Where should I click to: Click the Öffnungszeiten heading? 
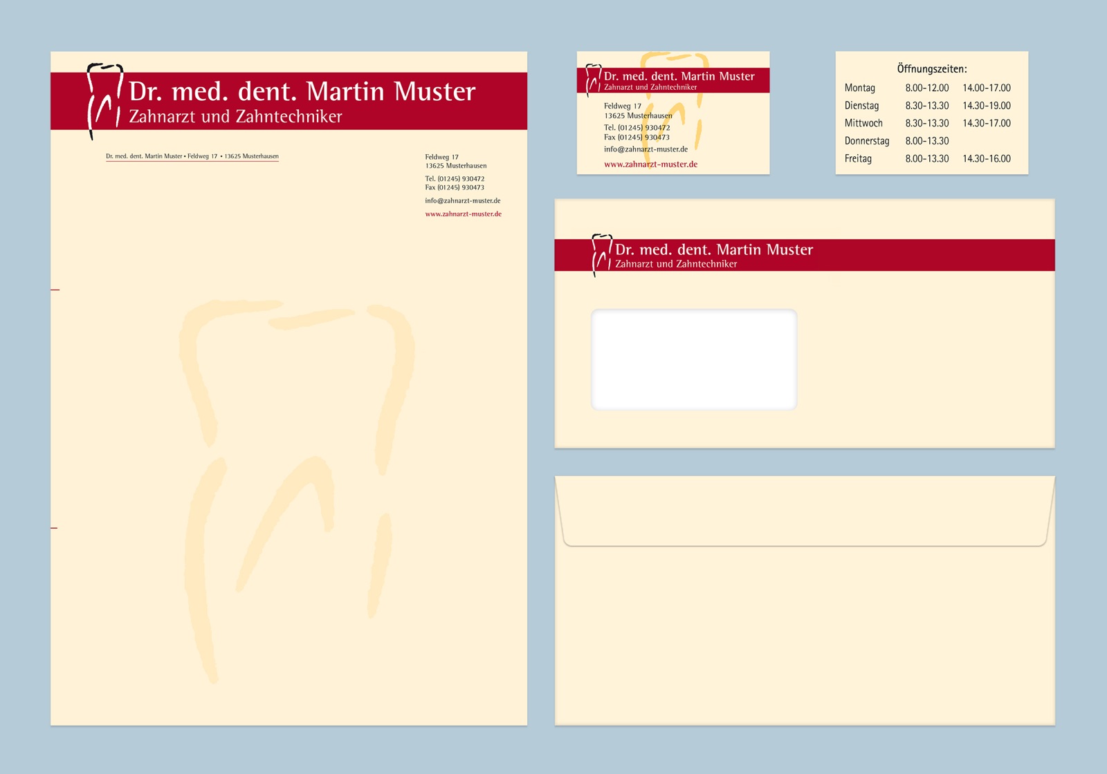point(932,69)
